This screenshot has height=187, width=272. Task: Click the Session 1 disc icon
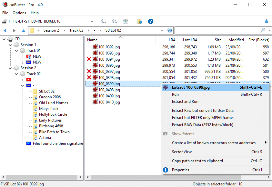pos(16,45)
